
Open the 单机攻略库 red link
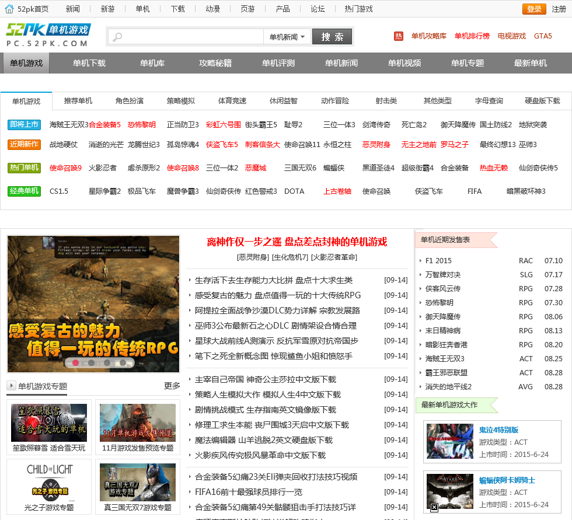(x=429, y=36)
